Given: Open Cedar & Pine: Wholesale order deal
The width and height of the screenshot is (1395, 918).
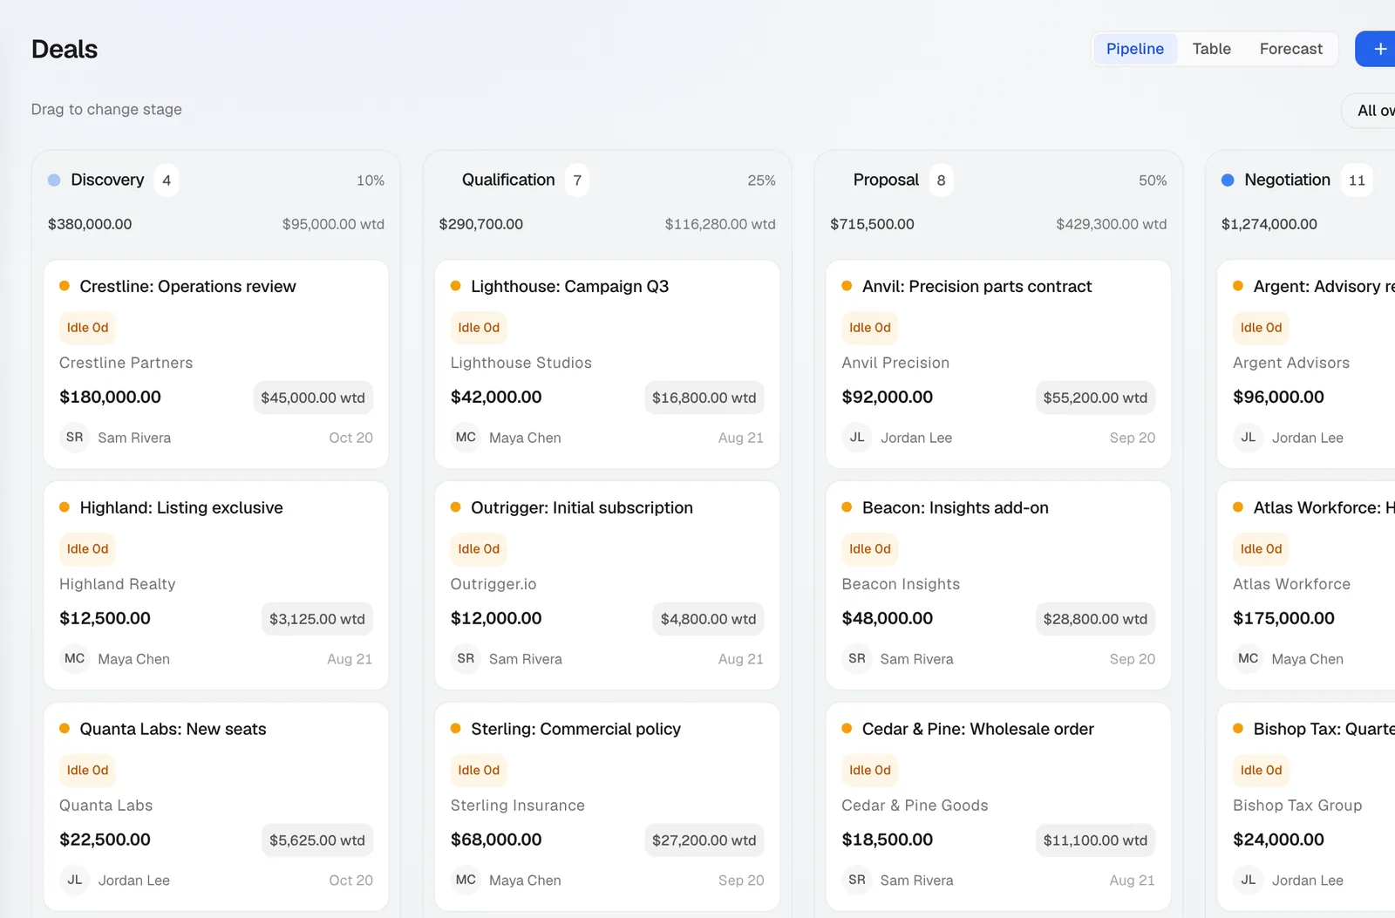Looking at the screenshot, I should [x=977, y=730].
